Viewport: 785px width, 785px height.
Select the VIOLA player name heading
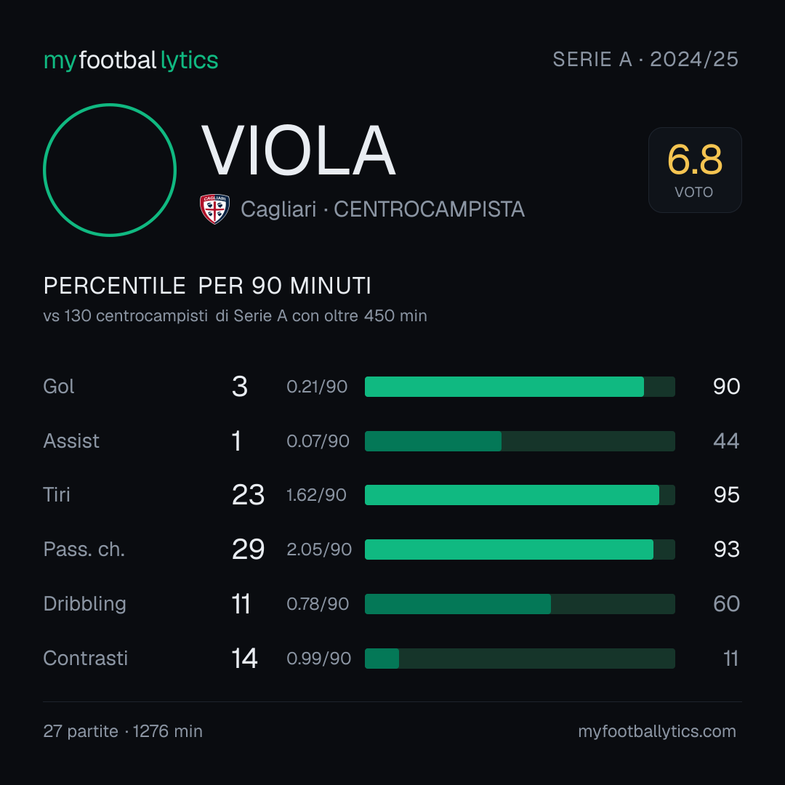tap(299, 150)
